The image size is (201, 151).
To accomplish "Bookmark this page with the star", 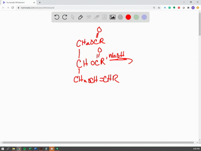I will [x=159, y=8].
